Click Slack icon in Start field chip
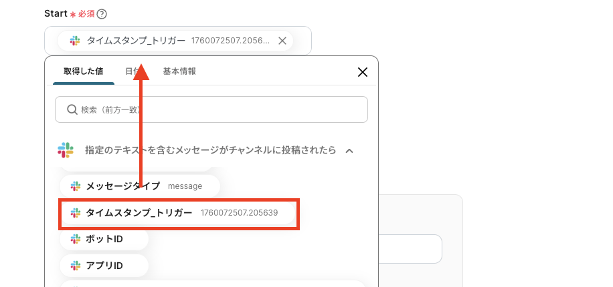This screenshot has width=613, height=287. (x=75, y=41)
